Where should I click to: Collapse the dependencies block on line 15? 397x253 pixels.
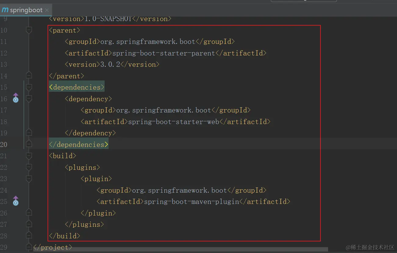29,87
